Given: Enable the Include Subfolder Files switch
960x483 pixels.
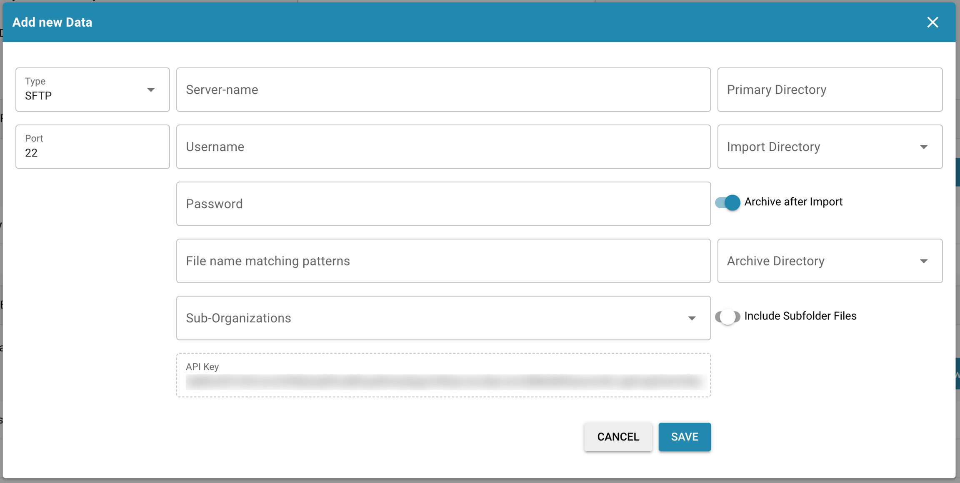Looking at the screenshot, I should pos(727,316).
